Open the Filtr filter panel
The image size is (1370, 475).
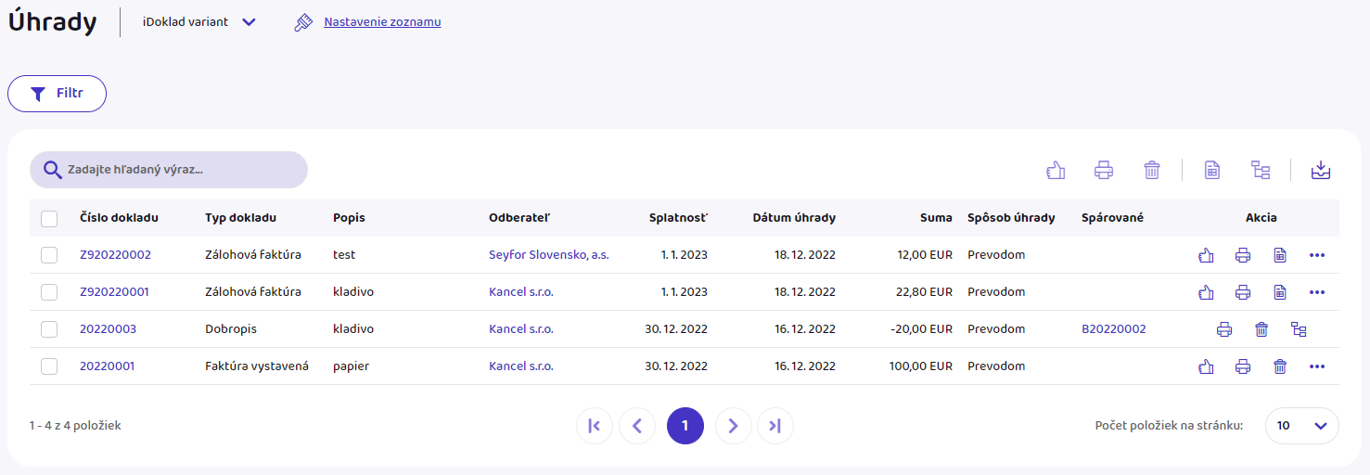pos(57,94)
